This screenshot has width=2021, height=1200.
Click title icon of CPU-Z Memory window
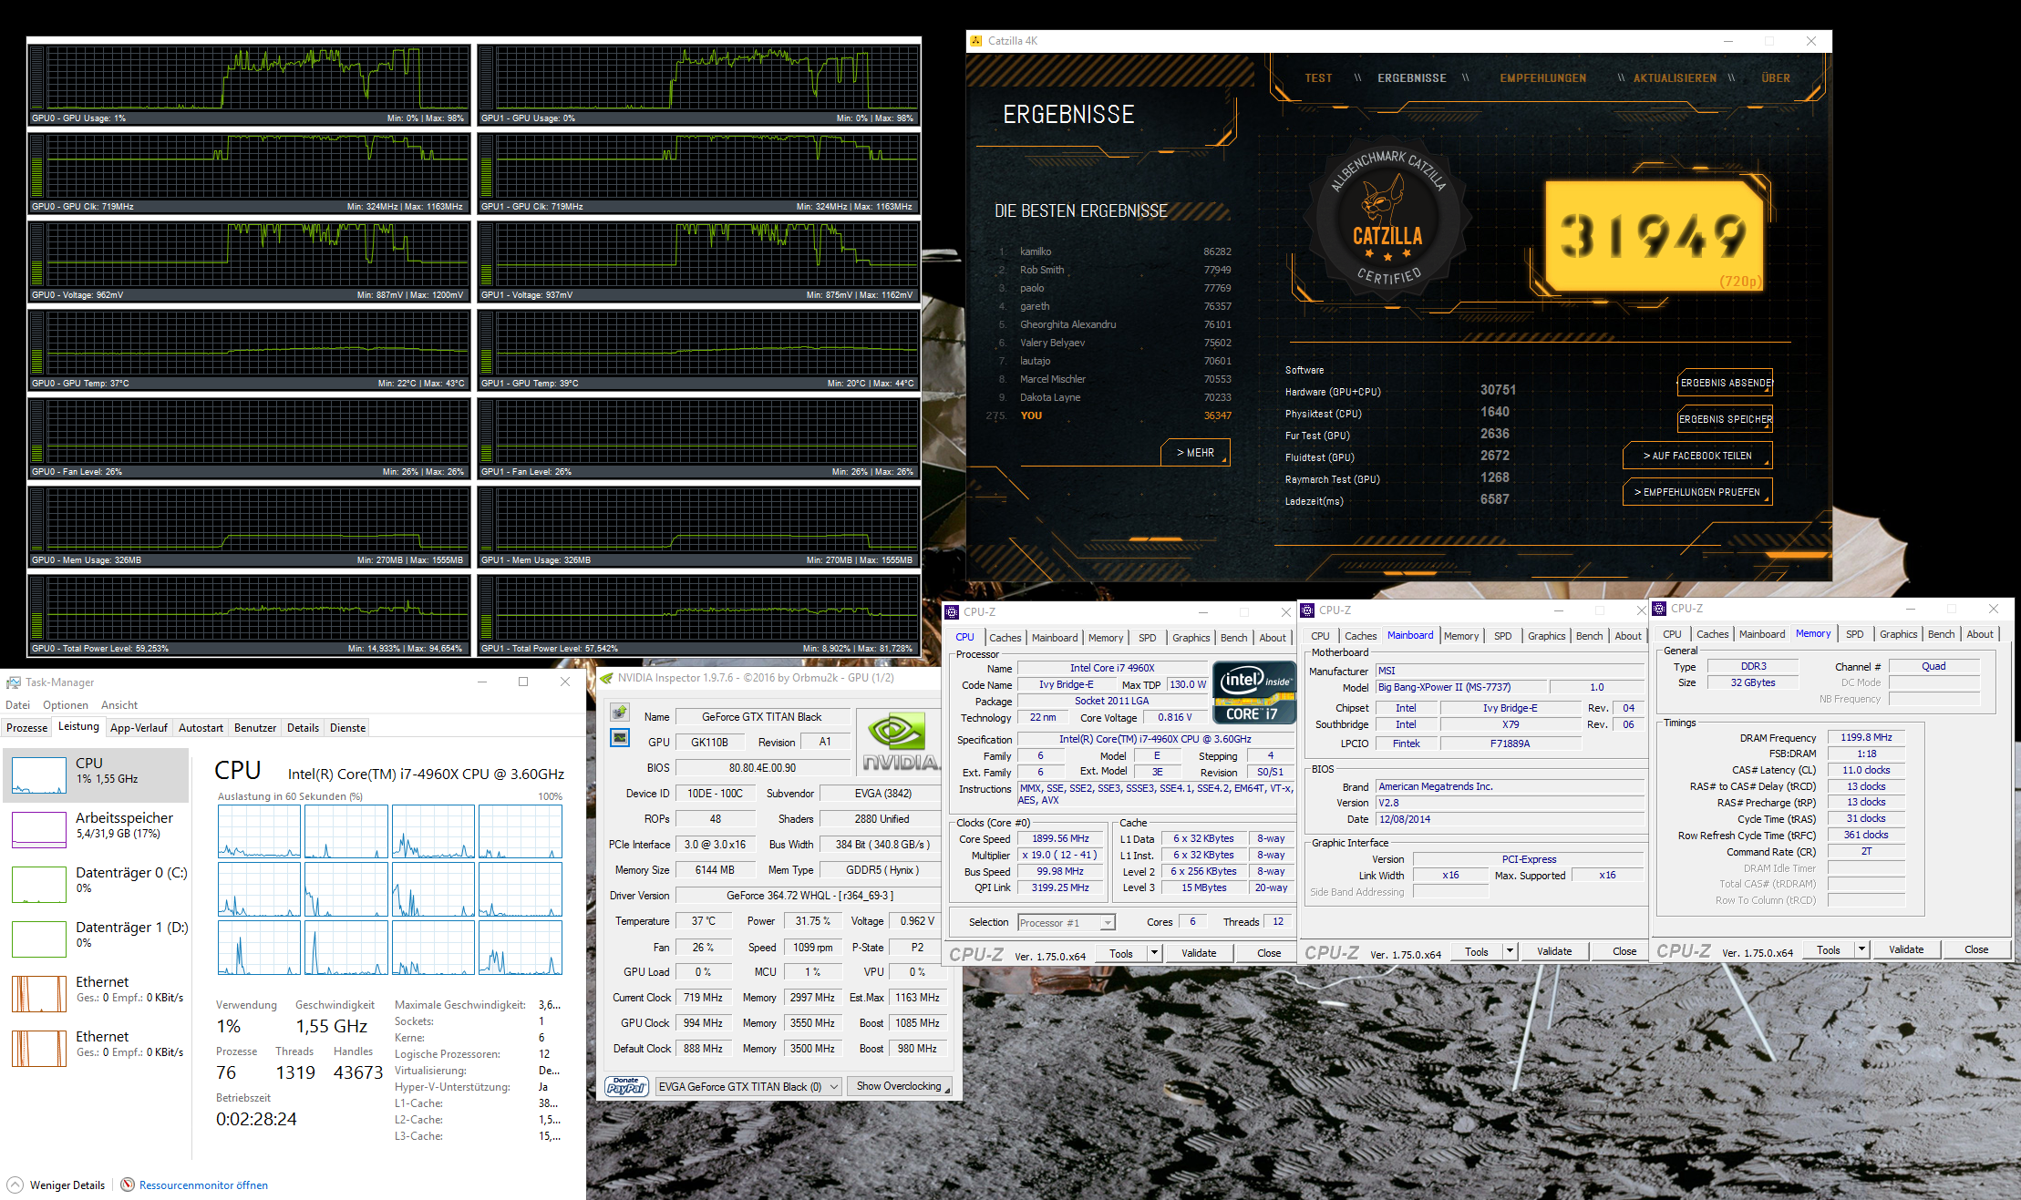[x=1660, y=609]
